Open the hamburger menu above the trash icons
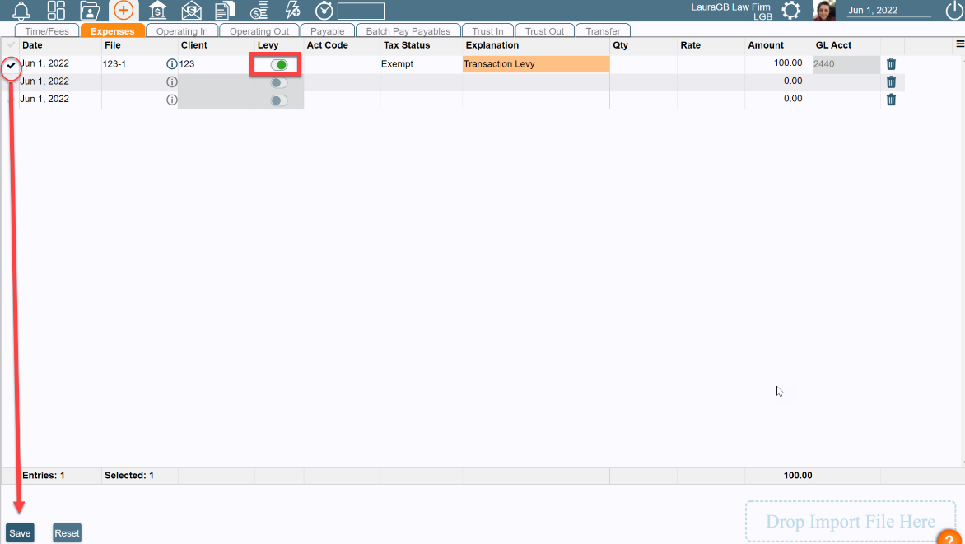The height and width of the screenshot is (544, 965). tap(958, 44)
